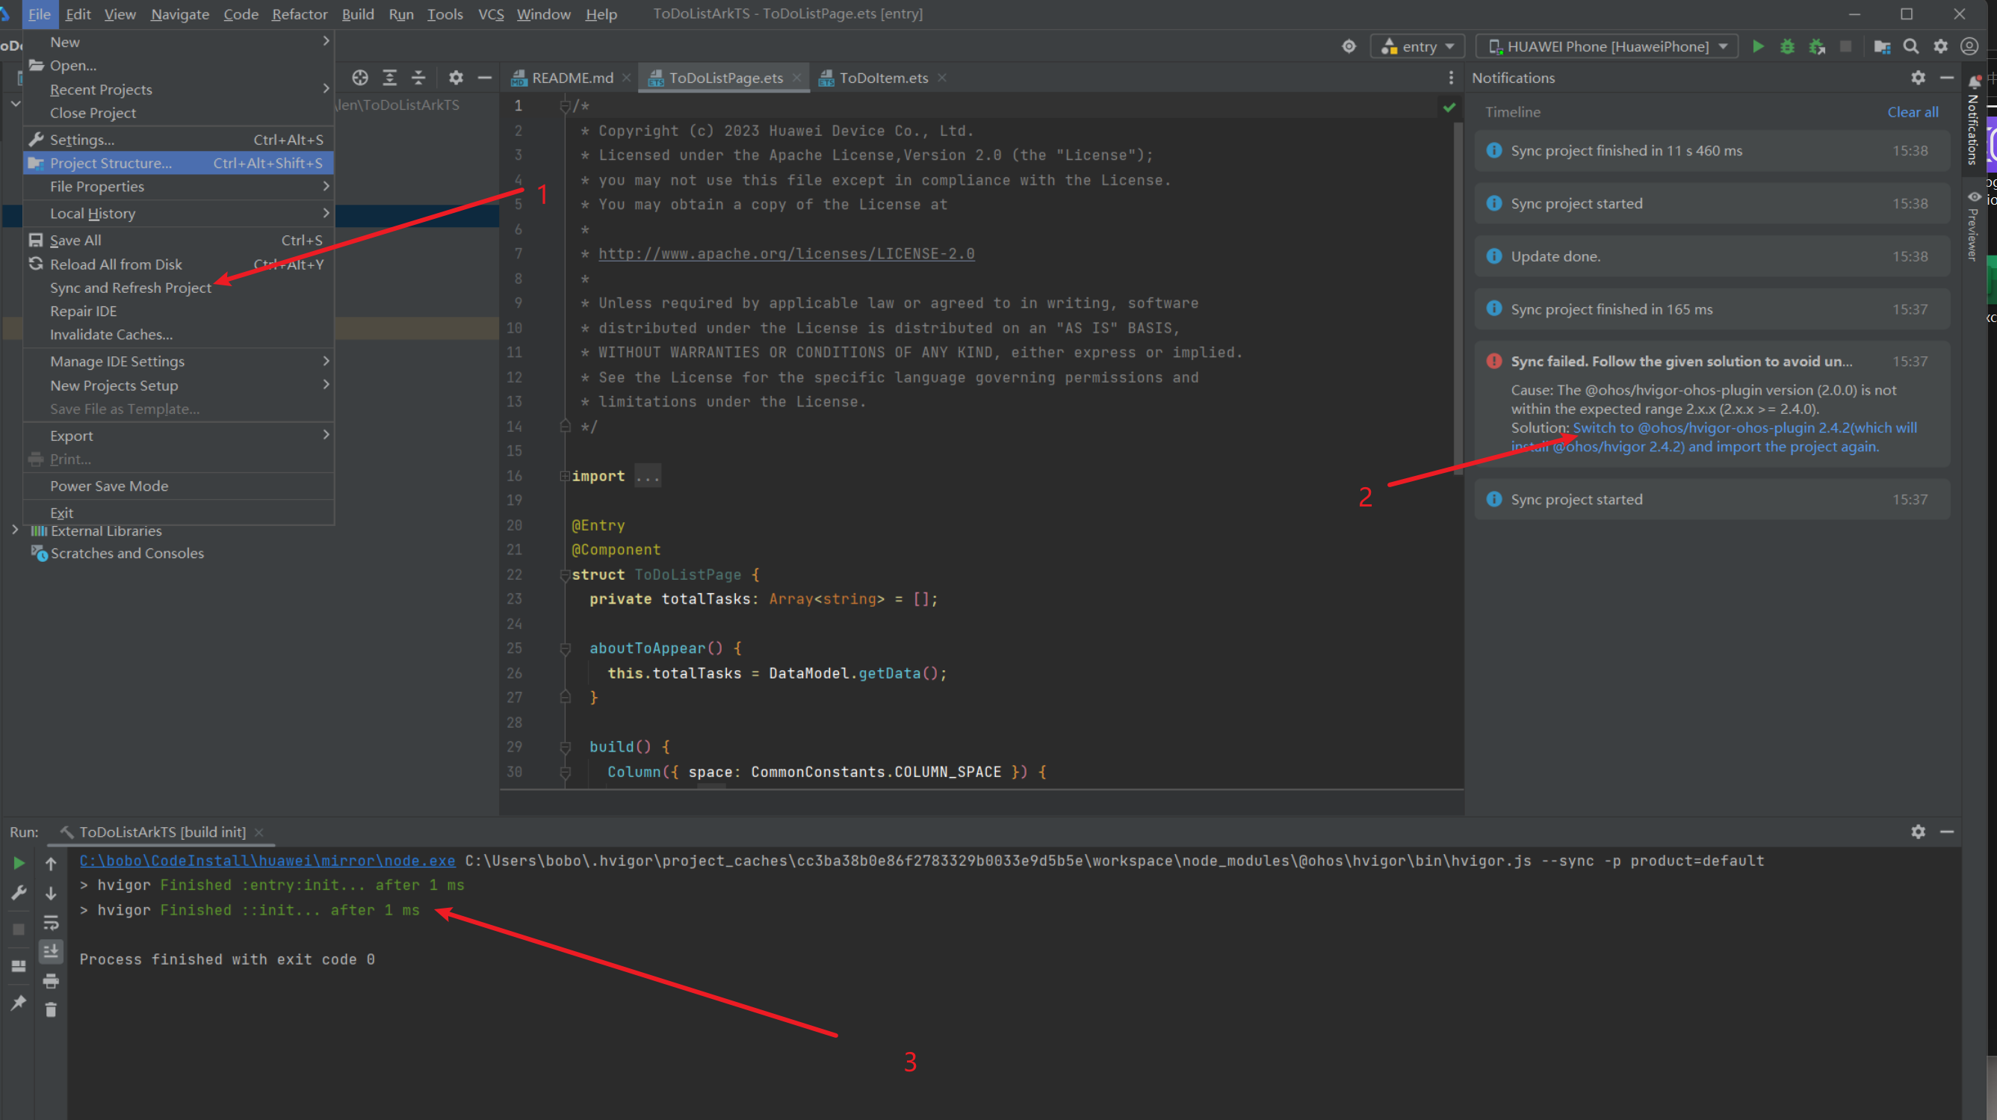Expand Recent Projects submenu
This screenshot has width=1997, height=1120.
coord(179,89)
